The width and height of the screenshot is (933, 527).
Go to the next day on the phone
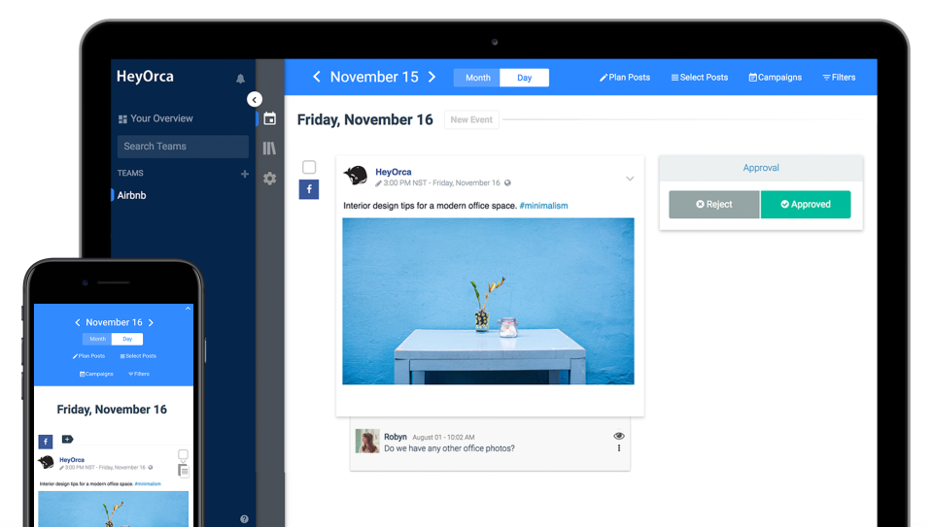[x=151, y=322]
